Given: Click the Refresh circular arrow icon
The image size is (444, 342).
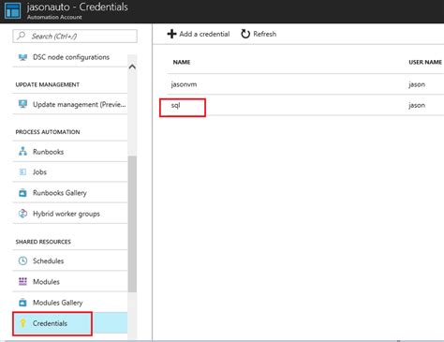Looking at the screenshot, I should 245,34.
